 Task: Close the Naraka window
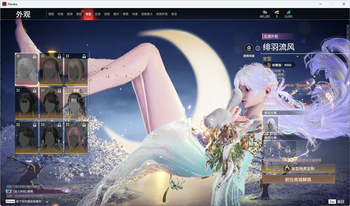click(x=344, y=4)
